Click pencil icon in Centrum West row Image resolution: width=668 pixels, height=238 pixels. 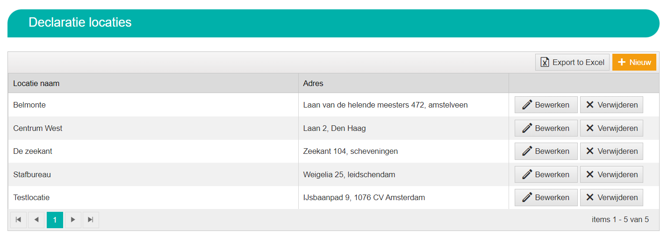click(527, 128)
